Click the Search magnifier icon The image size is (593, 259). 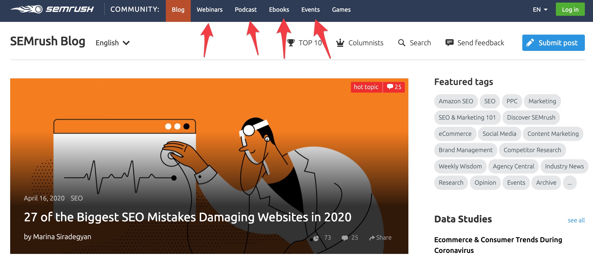pos(402,43)
